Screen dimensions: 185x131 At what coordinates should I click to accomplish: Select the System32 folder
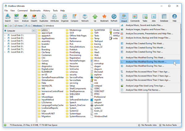(x=72, y=111)
